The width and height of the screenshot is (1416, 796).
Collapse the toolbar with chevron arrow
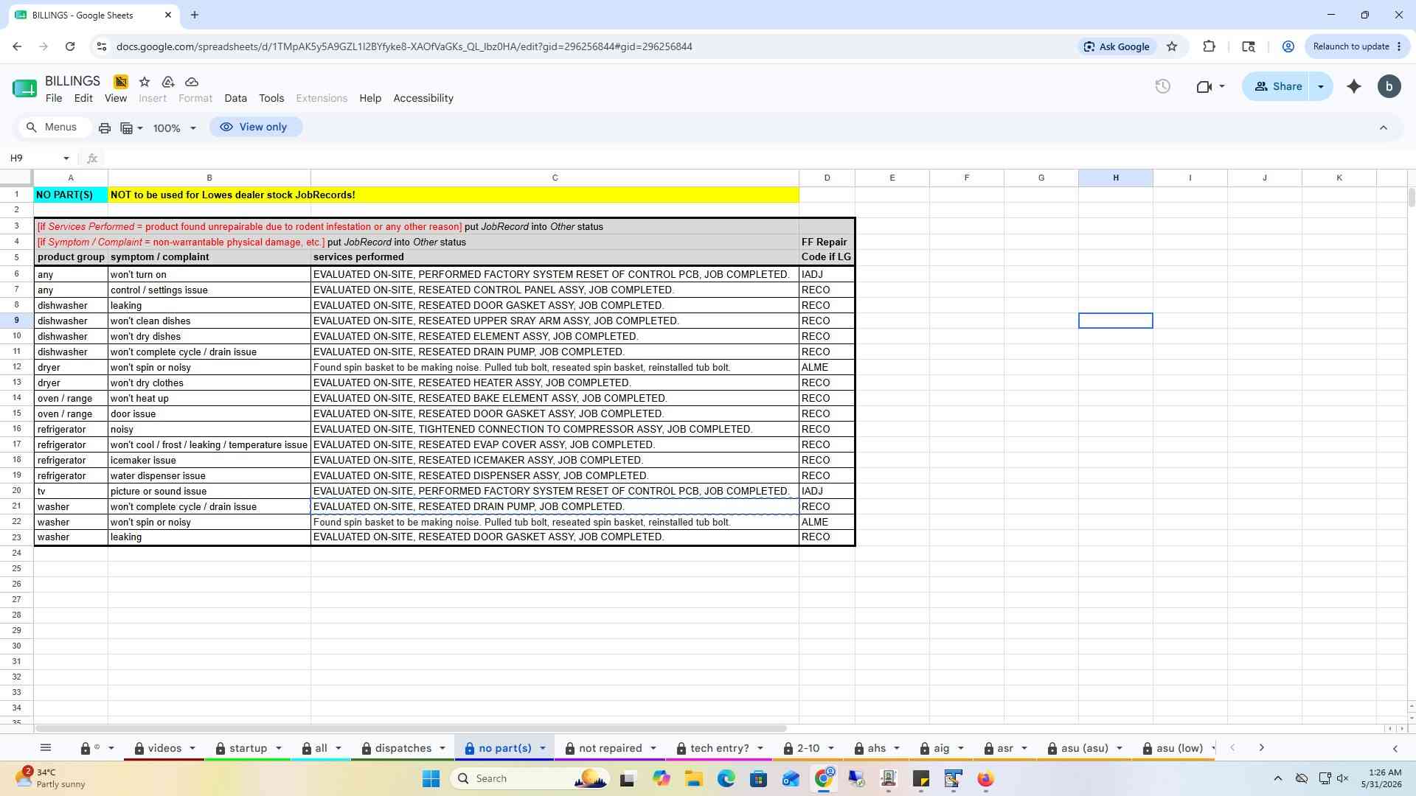[x=1384, y=128]
